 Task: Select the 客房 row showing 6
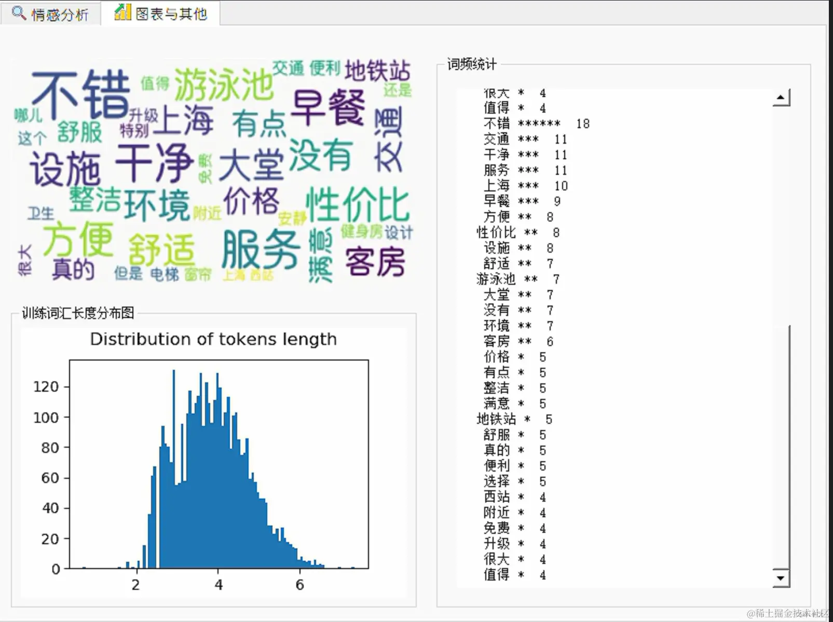coord(518,341)
